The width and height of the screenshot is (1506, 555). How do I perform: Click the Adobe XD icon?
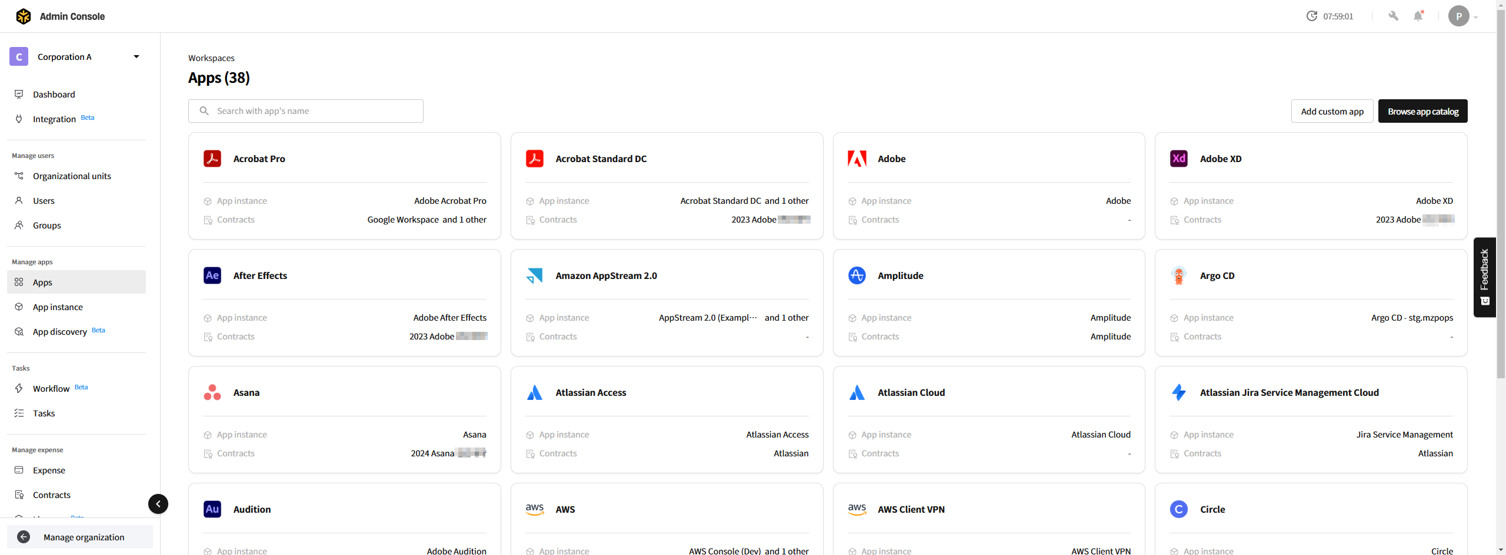coord(1179,159)
